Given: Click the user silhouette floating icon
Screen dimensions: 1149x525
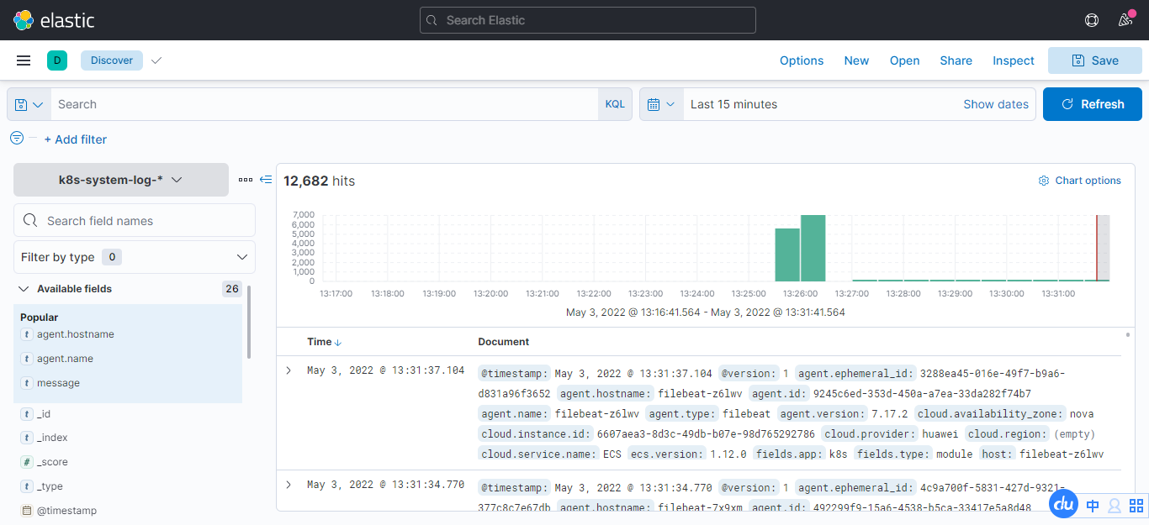Looking at the screenshot, I should click(x=1115, y=506).
